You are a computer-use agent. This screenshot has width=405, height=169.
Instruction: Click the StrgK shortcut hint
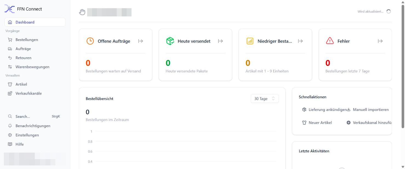[56, 116]
